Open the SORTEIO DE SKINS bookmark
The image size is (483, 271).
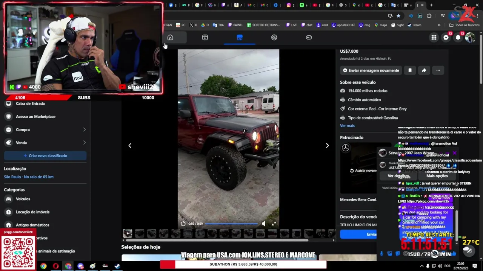[263, 25]
